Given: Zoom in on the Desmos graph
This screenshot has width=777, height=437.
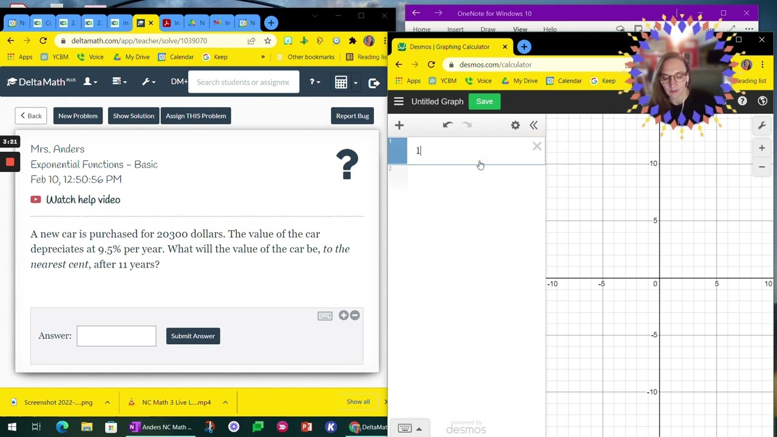Looking at the screenshot, I should coord(762,147).
